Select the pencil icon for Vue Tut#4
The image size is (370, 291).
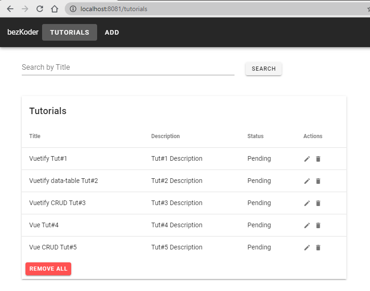[307, 225]
